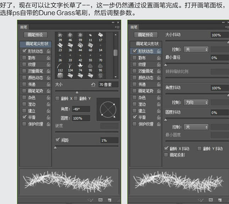
Task: Click the 圆度 field showing 100%
Action: point(81,118)
